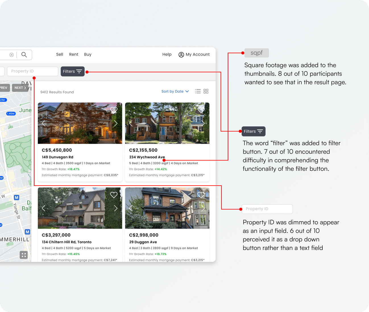Open the Buy menu item

(x=88, y=54)
